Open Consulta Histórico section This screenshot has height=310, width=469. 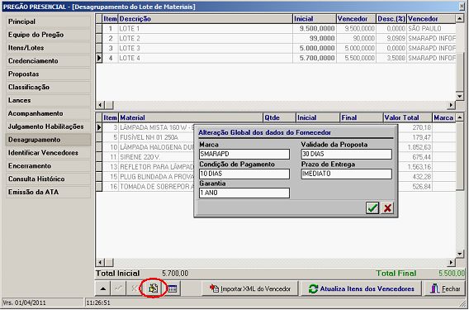(x=48, y=179)
